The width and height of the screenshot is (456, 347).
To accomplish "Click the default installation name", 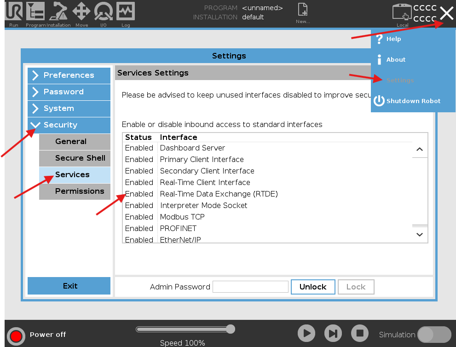I will click(x=253, y=17).
